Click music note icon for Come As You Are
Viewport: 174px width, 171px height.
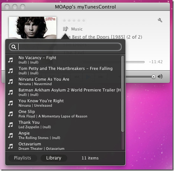[x=11, y=81]
